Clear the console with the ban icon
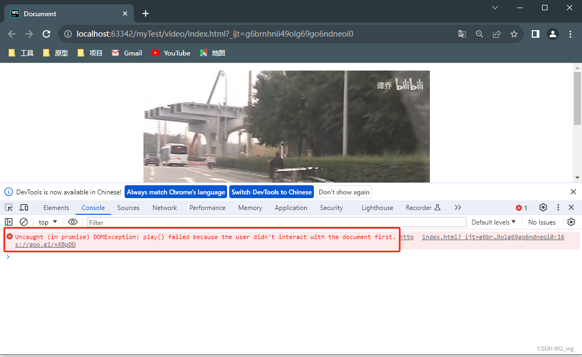Screen dimensions: 582x357 click(24, 222)
